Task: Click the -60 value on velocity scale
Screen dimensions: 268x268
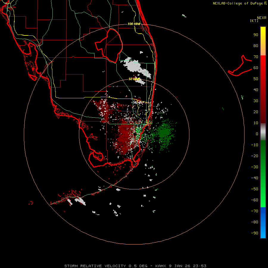Action: pyautogui.click(x=255, y=200)
